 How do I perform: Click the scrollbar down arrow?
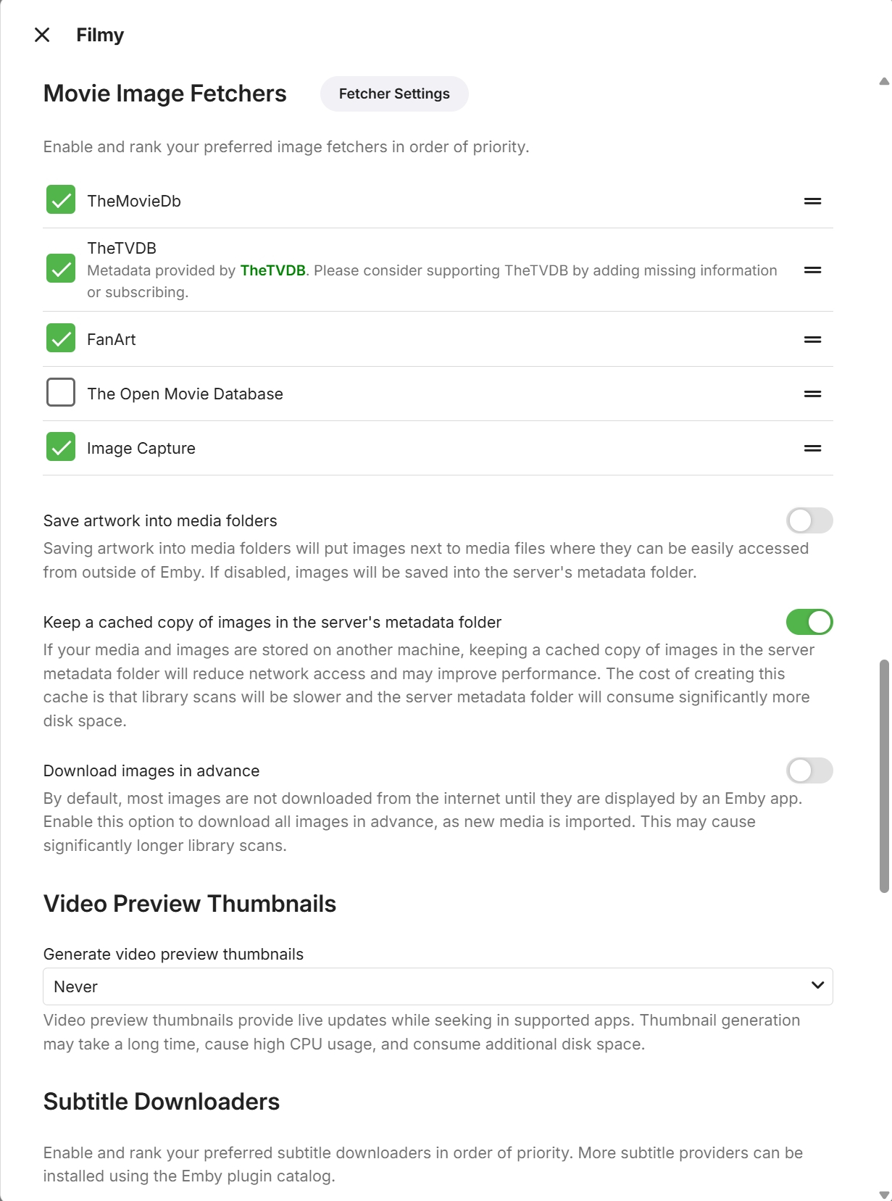[x=884, y=1194]
